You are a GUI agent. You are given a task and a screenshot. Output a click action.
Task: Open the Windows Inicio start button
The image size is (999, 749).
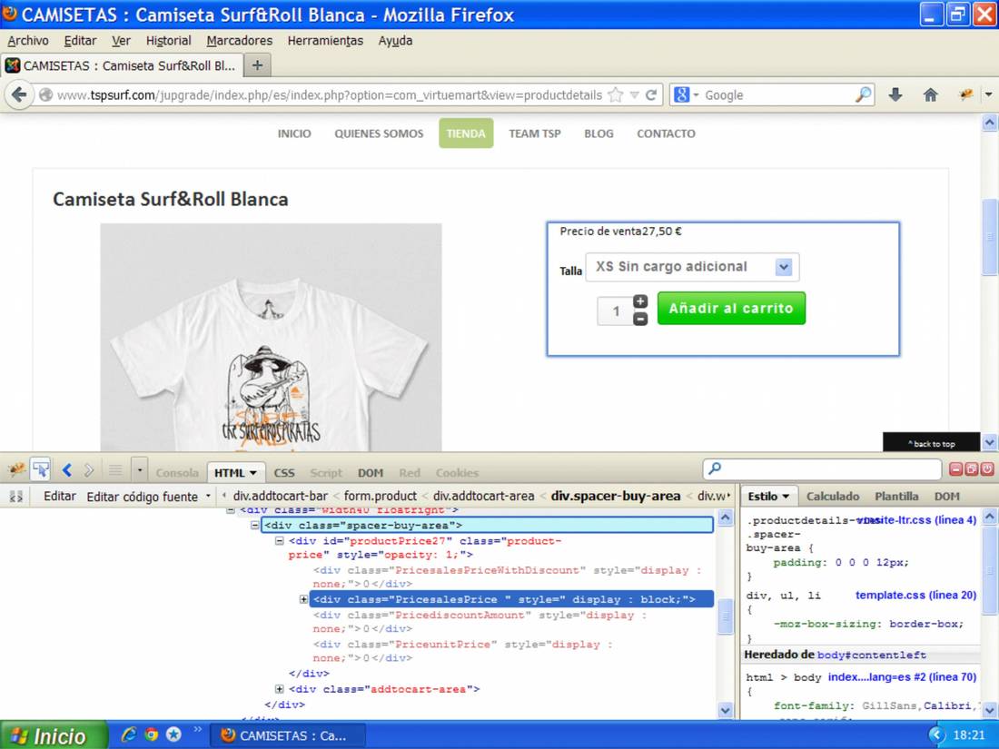54,735
